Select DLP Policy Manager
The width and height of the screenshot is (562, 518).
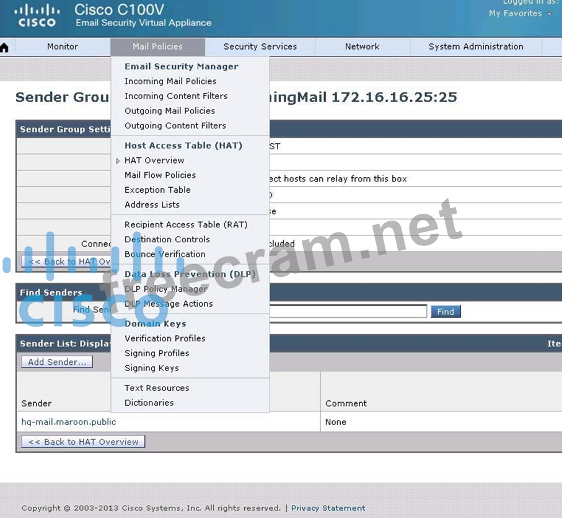click(x=166, y=289)
